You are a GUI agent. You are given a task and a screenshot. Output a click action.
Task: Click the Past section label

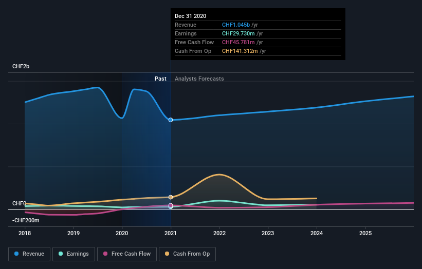(x=160, y=79)
